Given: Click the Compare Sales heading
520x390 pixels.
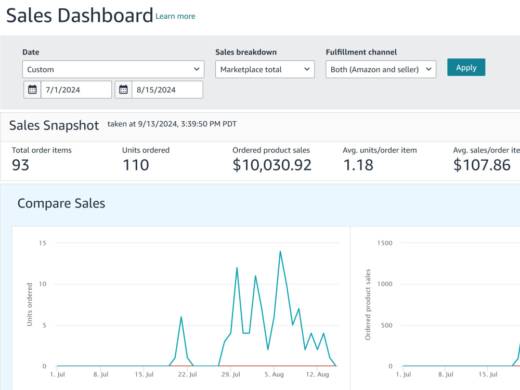Looking at the screenshot, I should pos(61,203).
